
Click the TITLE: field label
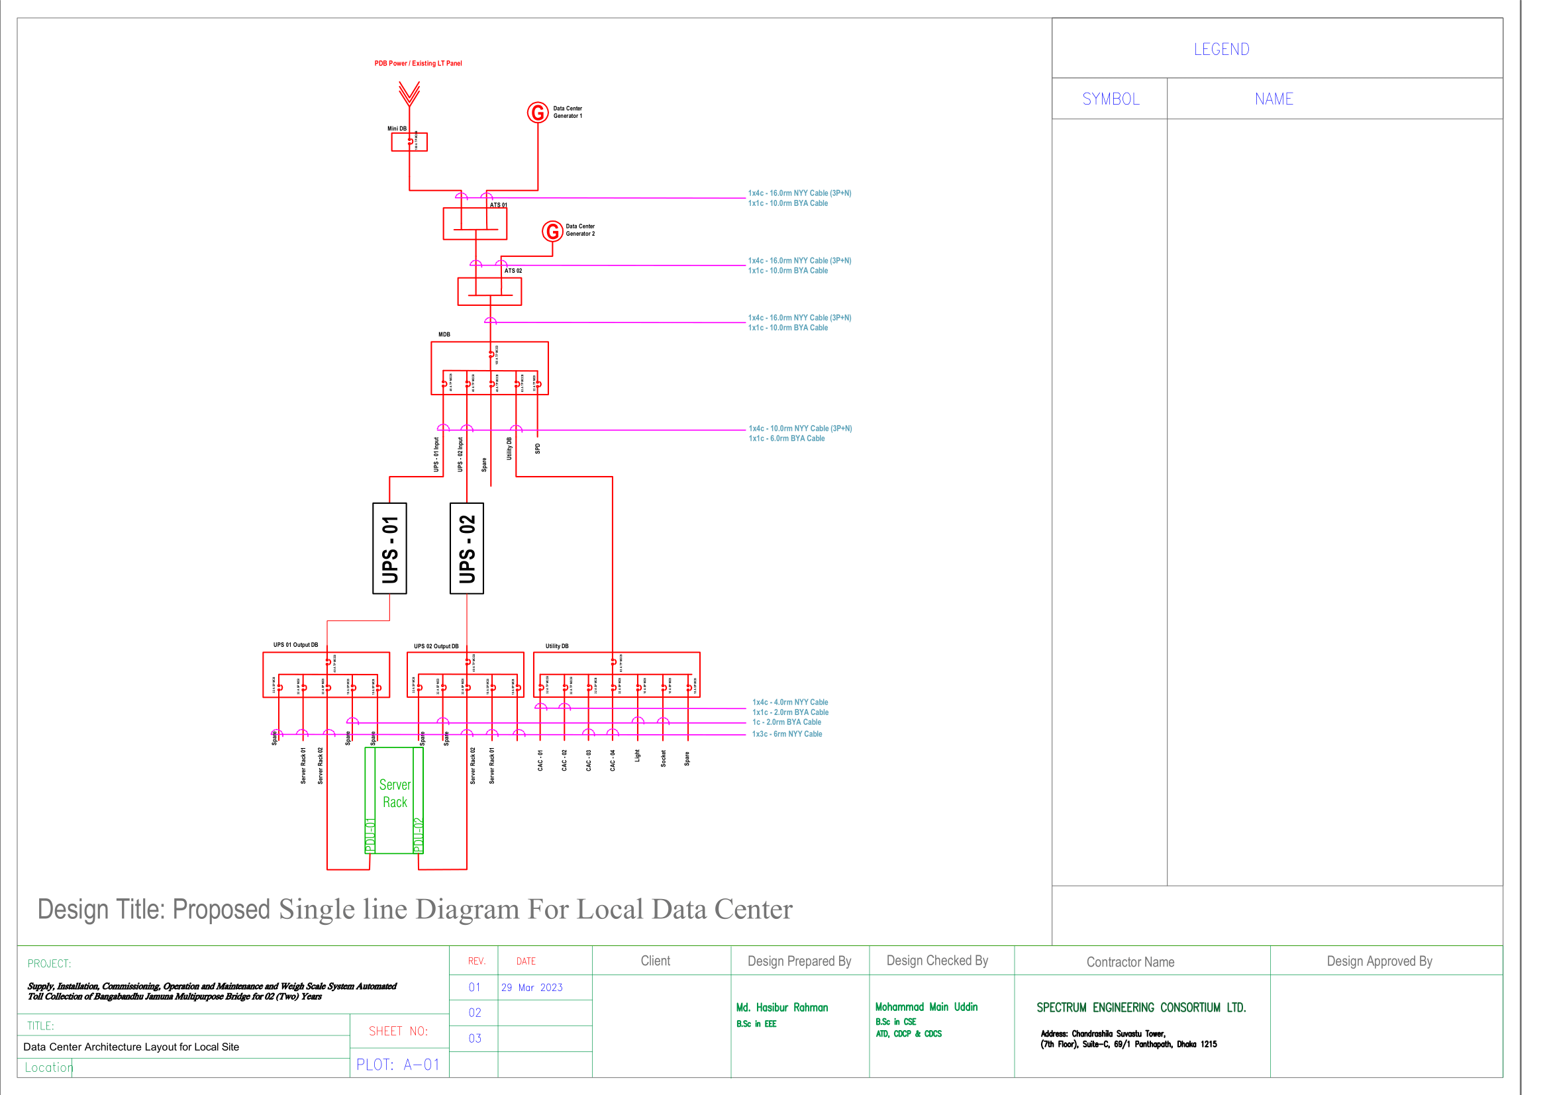pos(40,1025)
